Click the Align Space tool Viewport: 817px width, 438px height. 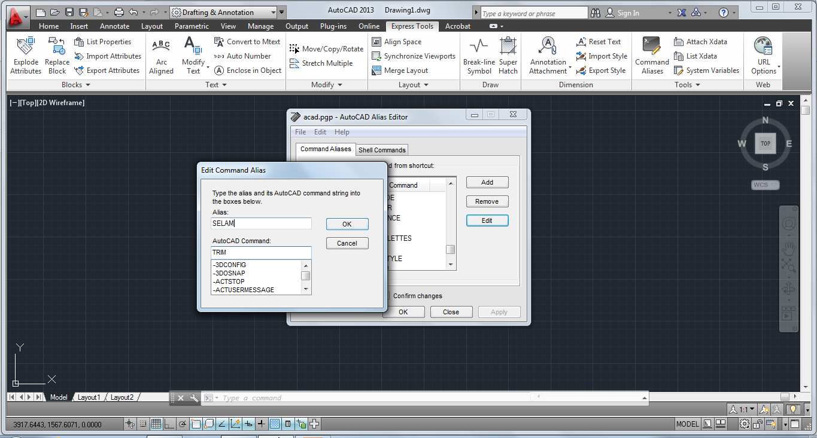[396, 42]
